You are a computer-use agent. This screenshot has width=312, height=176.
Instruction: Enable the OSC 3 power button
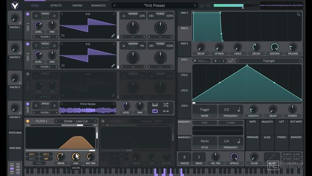pos(28,74)
